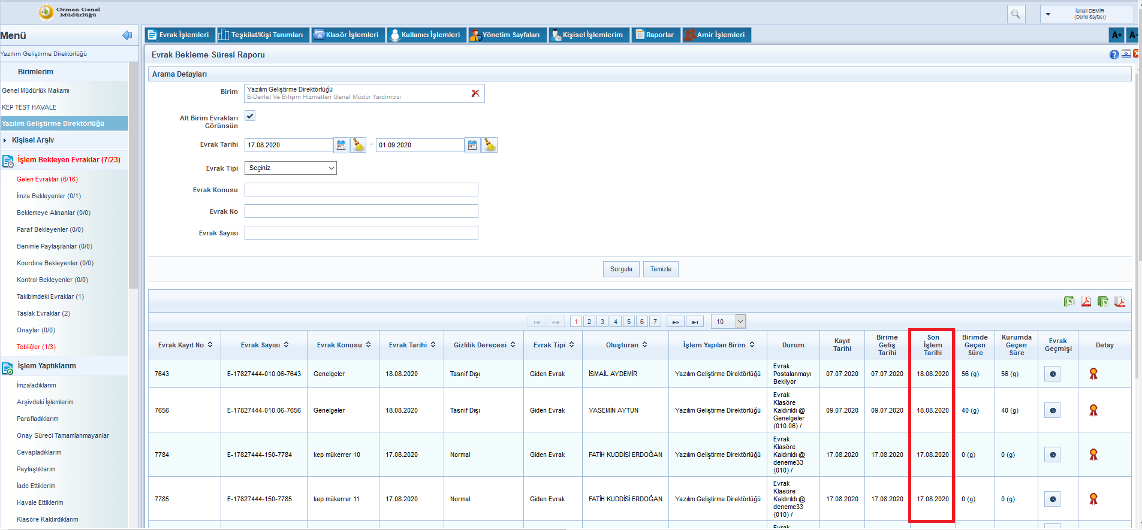This screenshot has height=530, width=1142.
Task: Export current page to PDF
Action: pos(1086,301)
